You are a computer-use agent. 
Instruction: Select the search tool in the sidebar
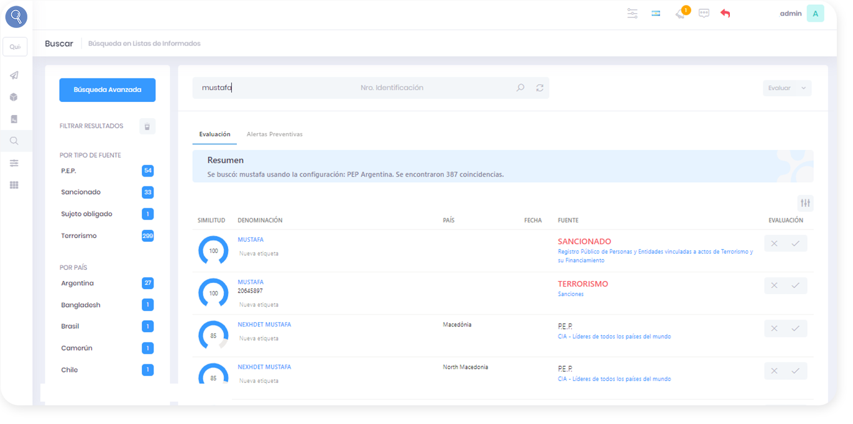pos(14,141)
